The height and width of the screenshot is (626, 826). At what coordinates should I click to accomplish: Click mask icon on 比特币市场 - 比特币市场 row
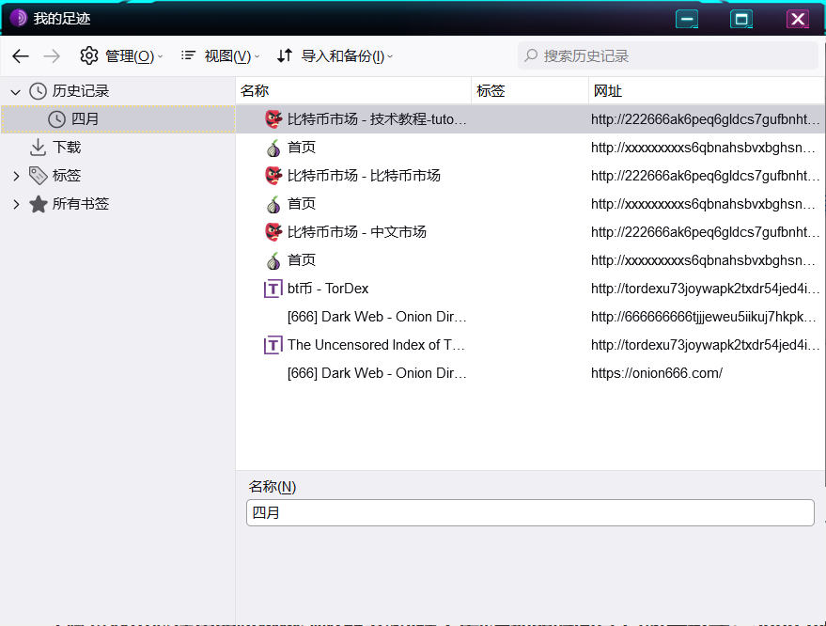[x=273, y=176]
